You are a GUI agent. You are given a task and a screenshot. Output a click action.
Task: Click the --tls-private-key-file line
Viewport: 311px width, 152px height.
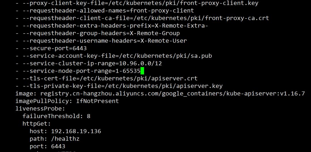[x=119, y=86]
